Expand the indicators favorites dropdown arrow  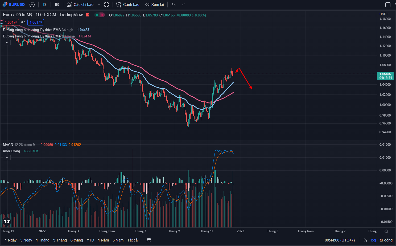(x=99, y=5)
